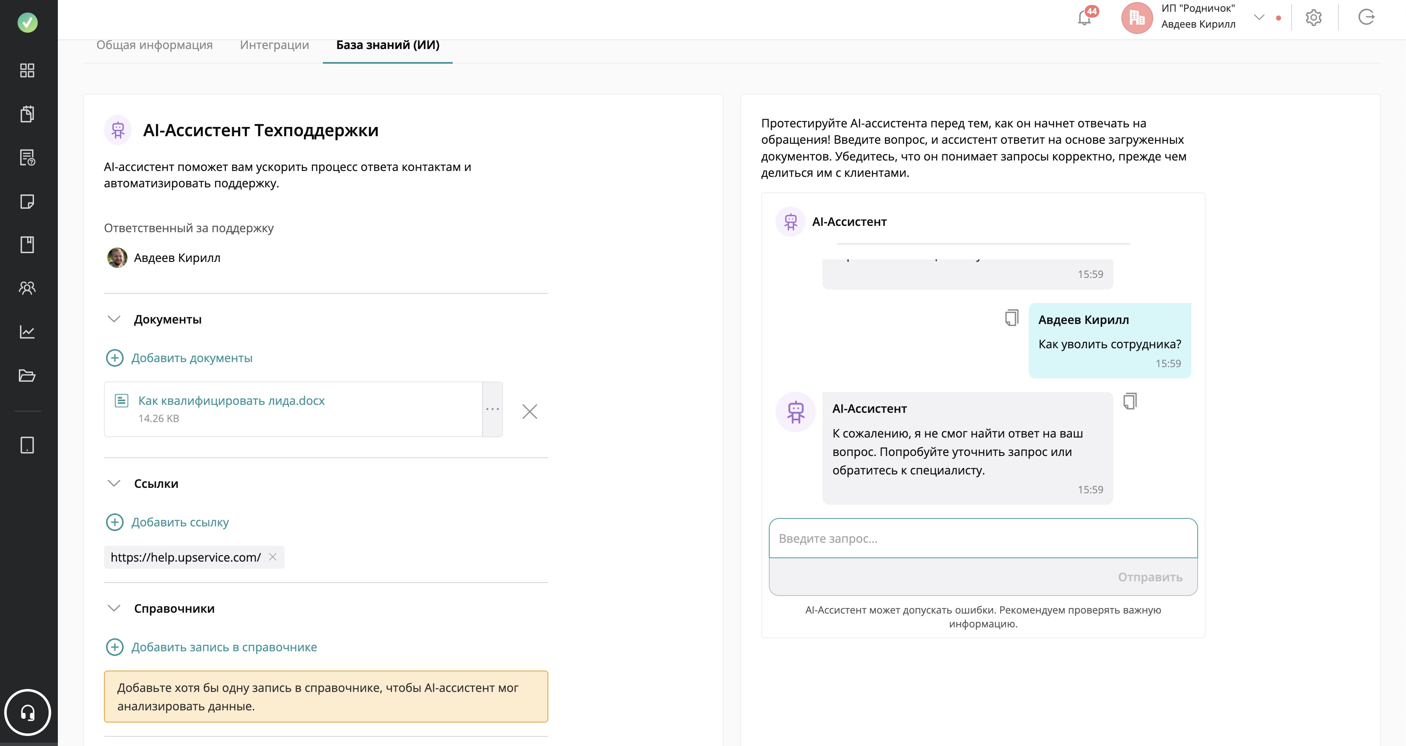This screenshot has width=1406, height=746.
Task: Open the headset support button
Action: pos(27,712)
